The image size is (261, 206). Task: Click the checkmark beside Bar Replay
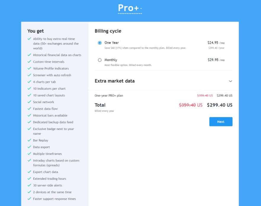click(29, 140)
